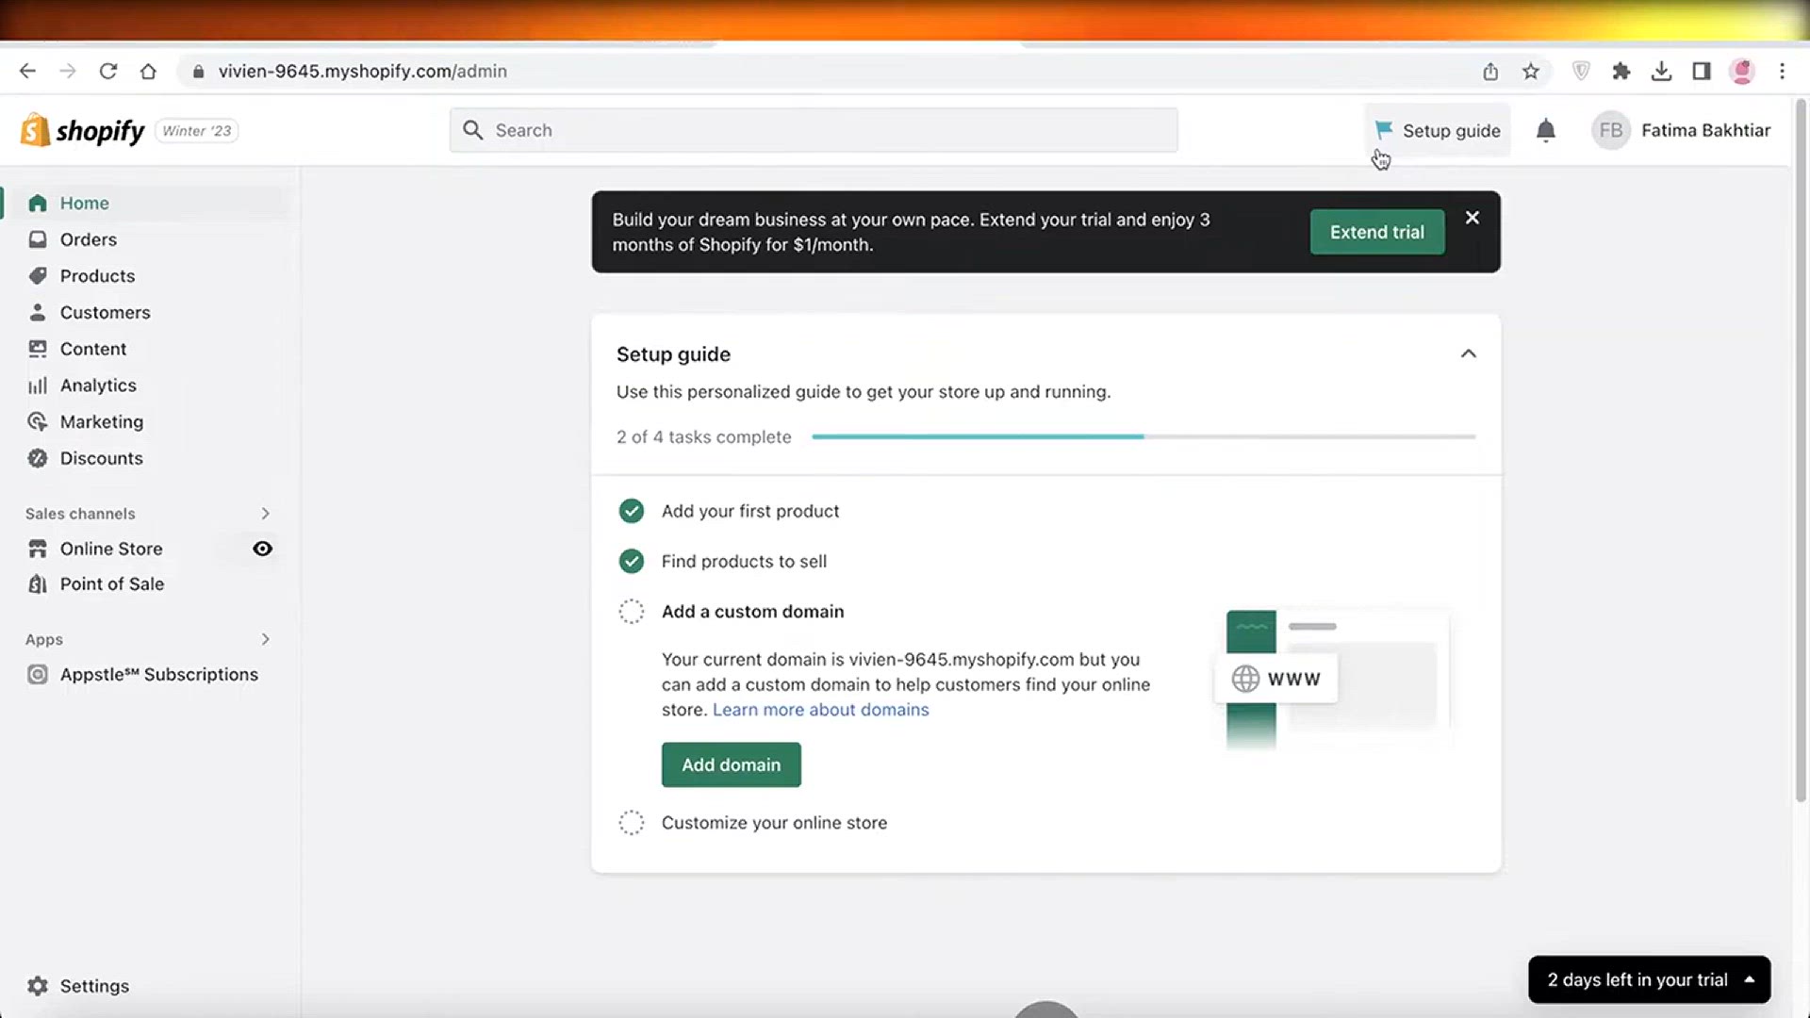Toggle the Find products to sell checkmark
The height and width of the screenshot is (1018, 1810).
[x=631, y=562]
